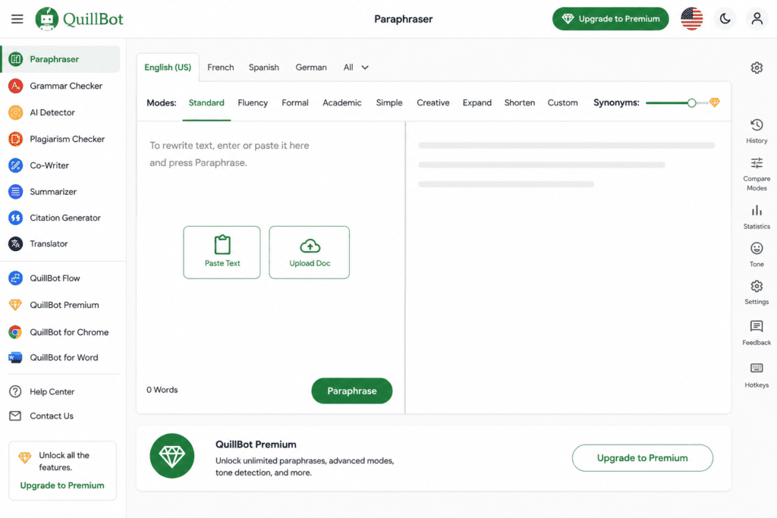Open QuillBot for Word
The height and width of the screenshot is (518, 777).
(60, 357)
